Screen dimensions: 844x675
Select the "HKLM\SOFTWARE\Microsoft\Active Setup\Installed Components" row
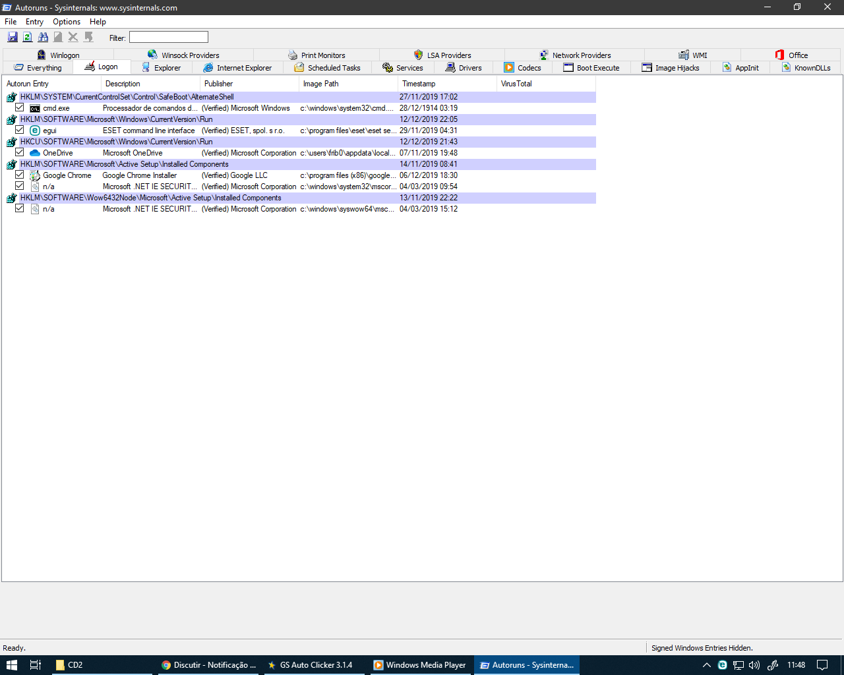(300, 164)
